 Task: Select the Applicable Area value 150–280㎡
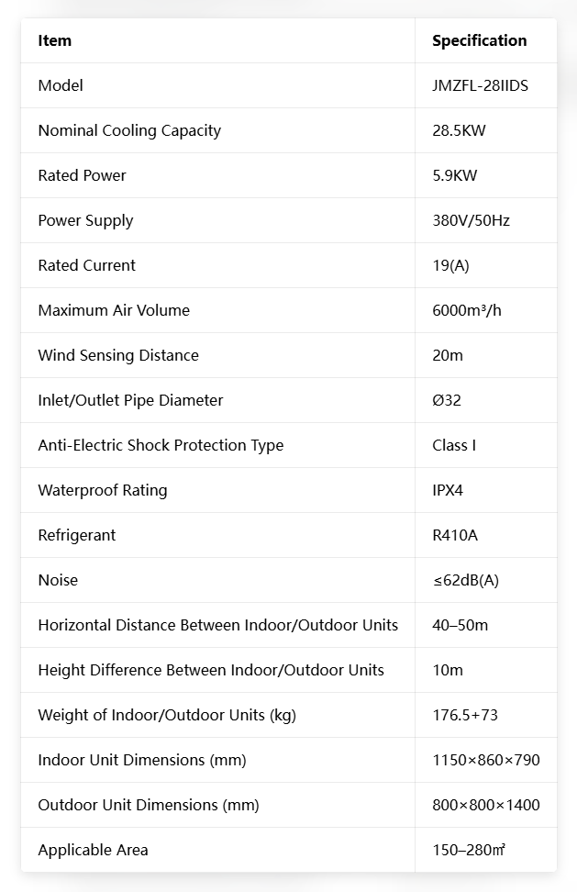point(469,850)
